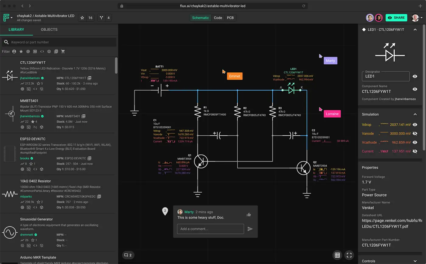Open the Flux logo dropdown menu
This screenshot has height=264, width=426.
pyautogui.click(x=7, y=18)
